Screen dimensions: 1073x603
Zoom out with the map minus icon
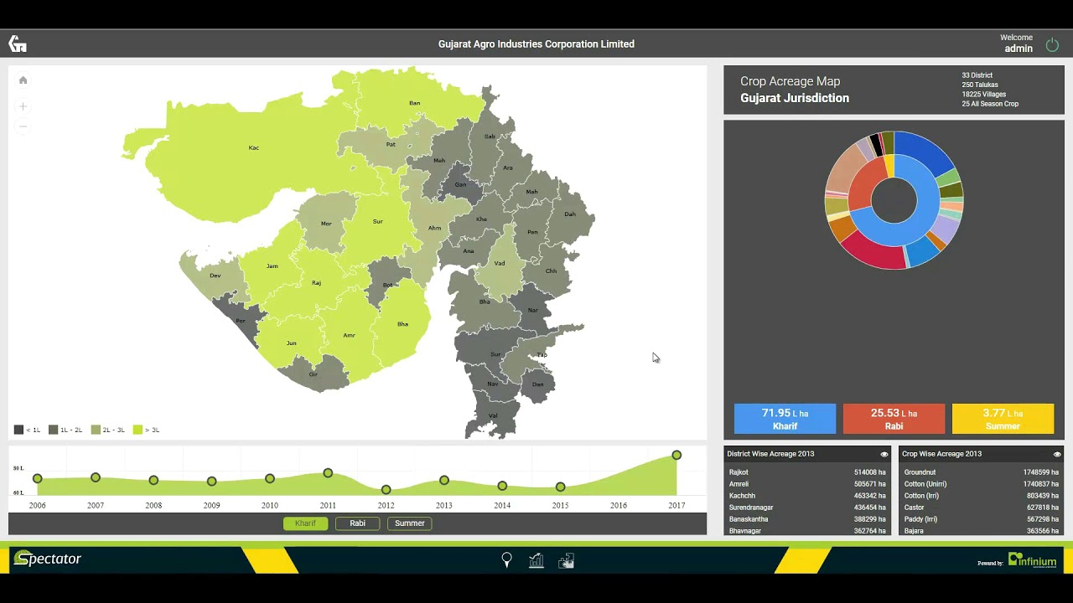click(x=23, y=126)
